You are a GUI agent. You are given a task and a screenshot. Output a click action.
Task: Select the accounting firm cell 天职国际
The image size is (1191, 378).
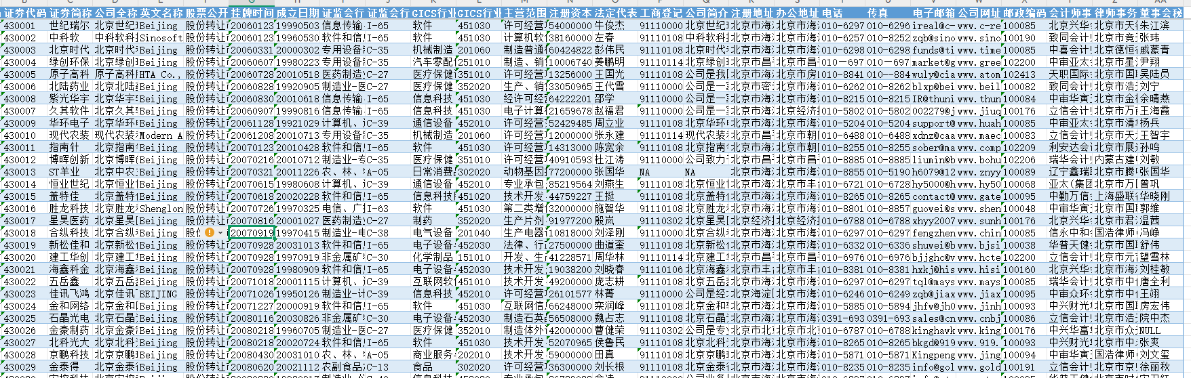click(1070, 74)
